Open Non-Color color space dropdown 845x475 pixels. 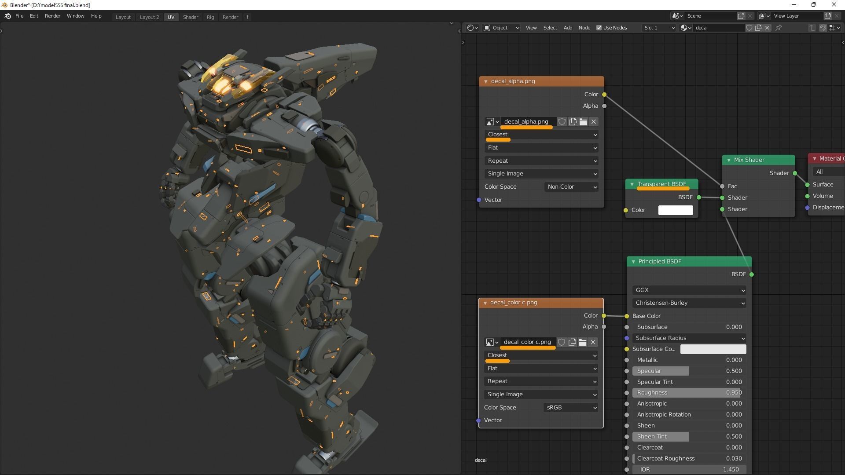(571, 187)
